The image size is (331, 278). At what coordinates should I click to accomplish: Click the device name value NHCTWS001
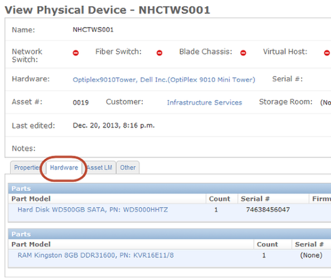click(x=93, y=30)
